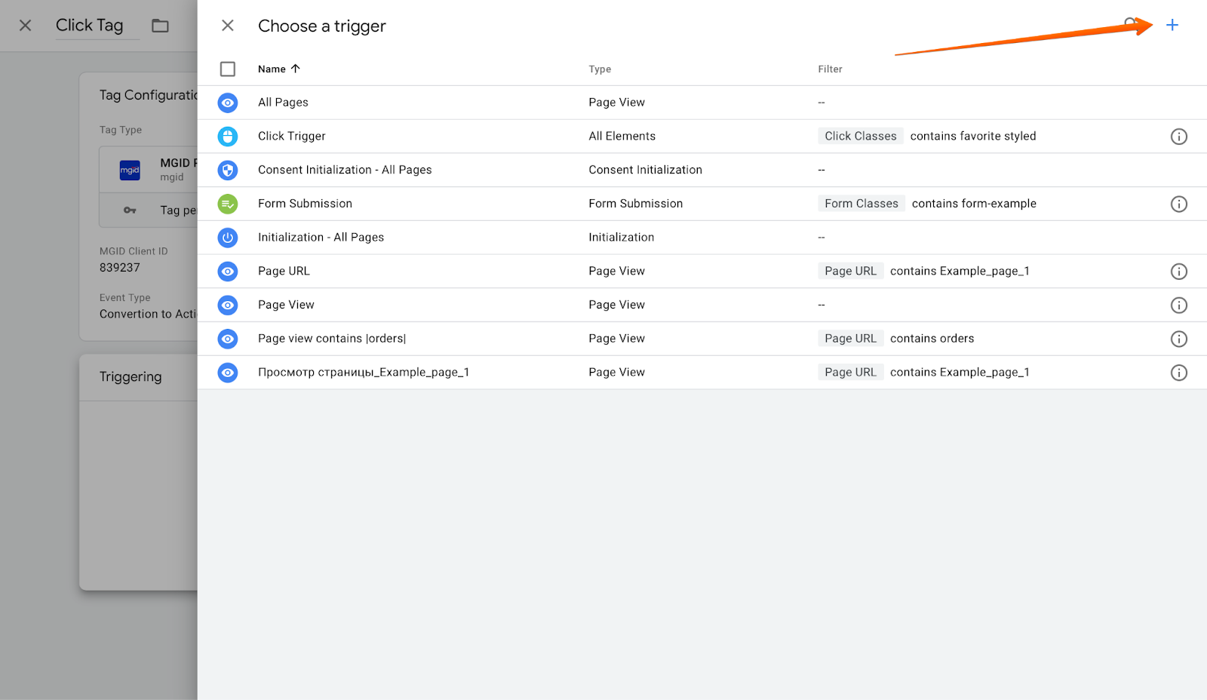The height and width of the screenshot is (700, 1207).
Task: Click the Initialization power icon
Action: [227, 238]
